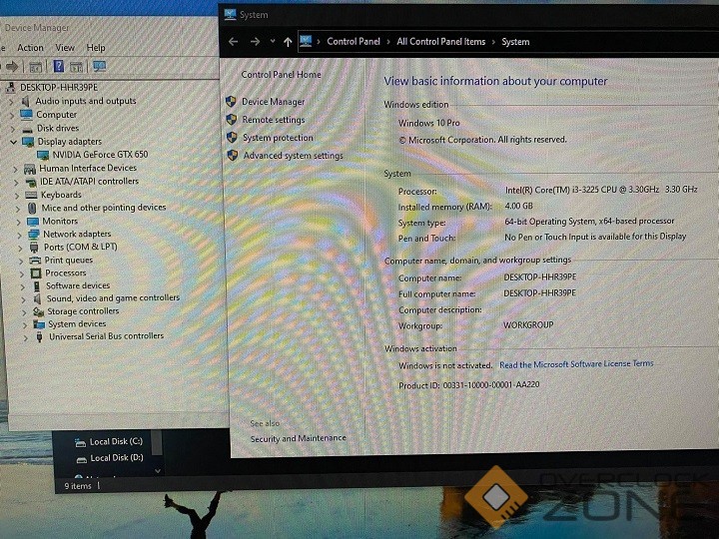The width and height of the screenshot is (719, 539).
Task: Open Advanced system settings link
Action: tap(293, 156)
